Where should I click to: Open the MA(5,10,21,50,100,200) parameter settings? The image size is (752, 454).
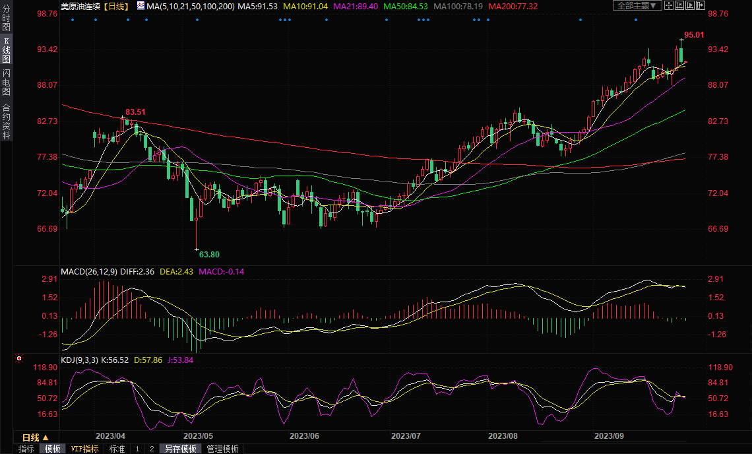[x=190, y=6]
